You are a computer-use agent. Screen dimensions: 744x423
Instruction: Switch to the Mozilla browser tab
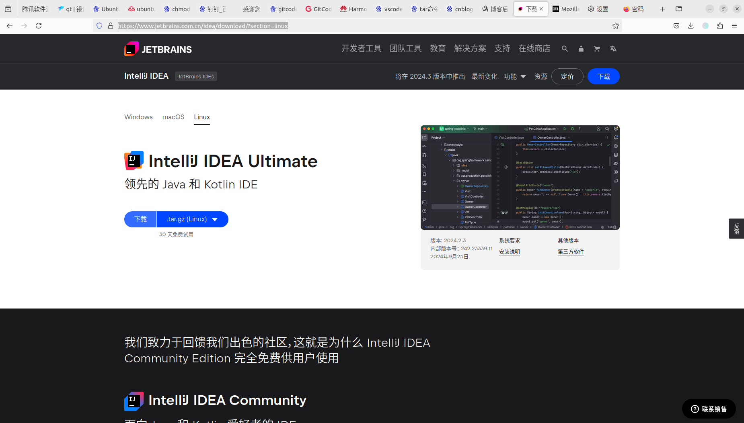tap(566, 9)
